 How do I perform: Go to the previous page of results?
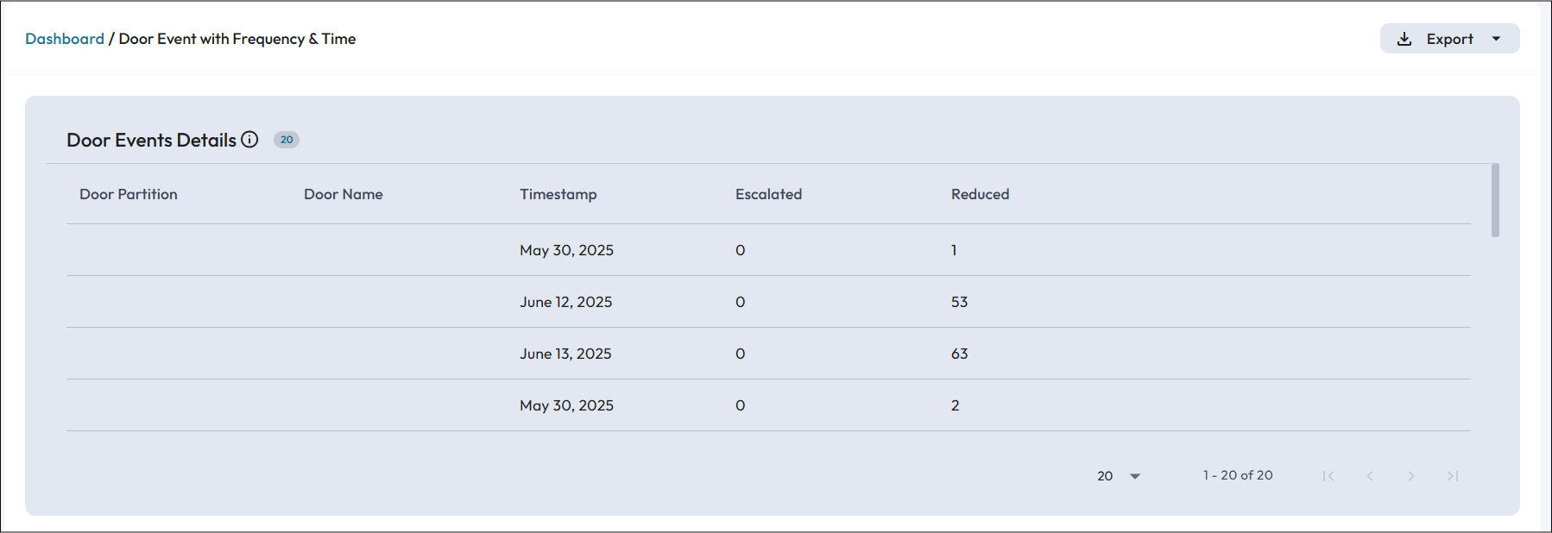pyautogui.click(x=1370, y=476)
